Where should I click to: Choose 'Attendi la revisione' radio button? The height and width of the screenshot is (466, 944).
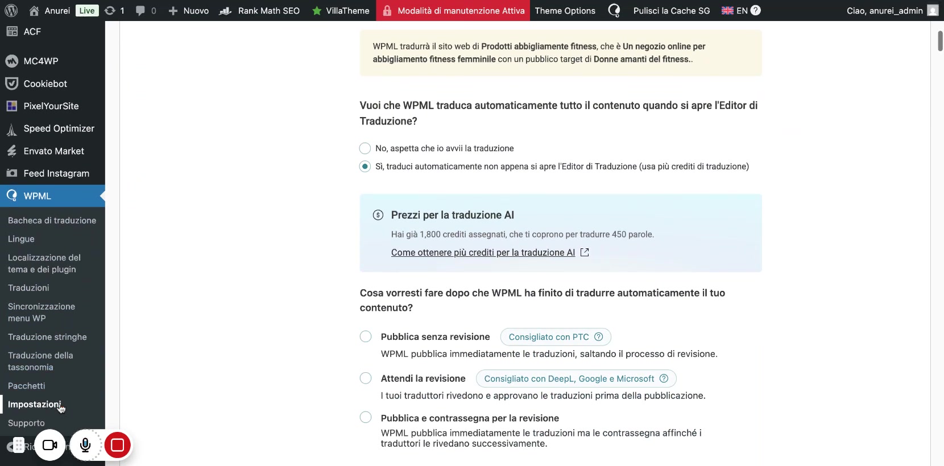tap(366, 378)
